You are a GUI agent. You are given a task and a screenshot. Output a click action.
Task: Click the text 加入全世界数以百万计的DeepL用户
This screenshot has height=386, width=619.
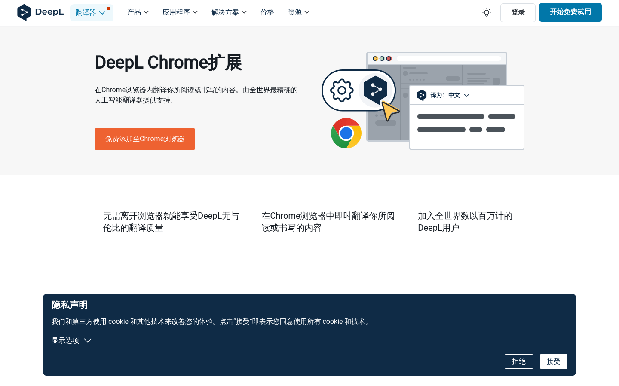[x=465, y=222]
